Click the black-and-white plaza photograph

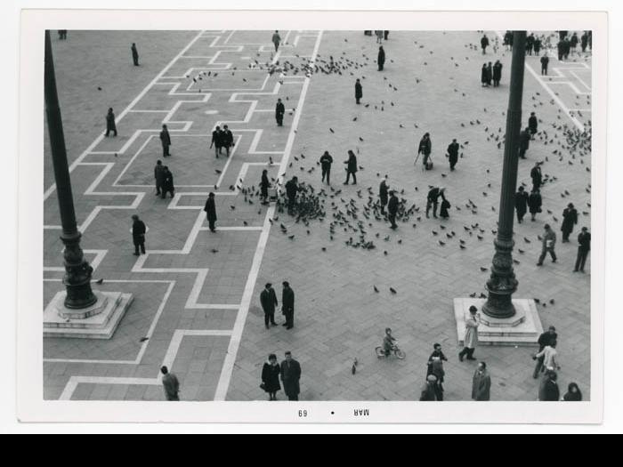[317, 215]
